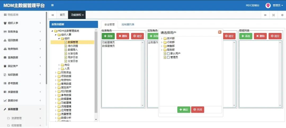Expand the 财务资金 tree node
The image size is (286, 128).
click(56, 72)
